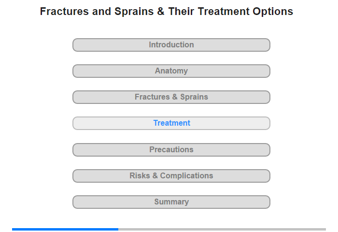Open the highlighted Treatment section
This screenshot has width=338, height=232.
pyautogui.click(x=171, y=123)
